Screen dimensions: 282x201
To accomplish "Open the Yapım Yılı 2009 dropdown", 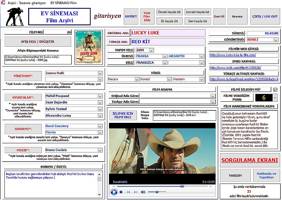I will [151, 50].
